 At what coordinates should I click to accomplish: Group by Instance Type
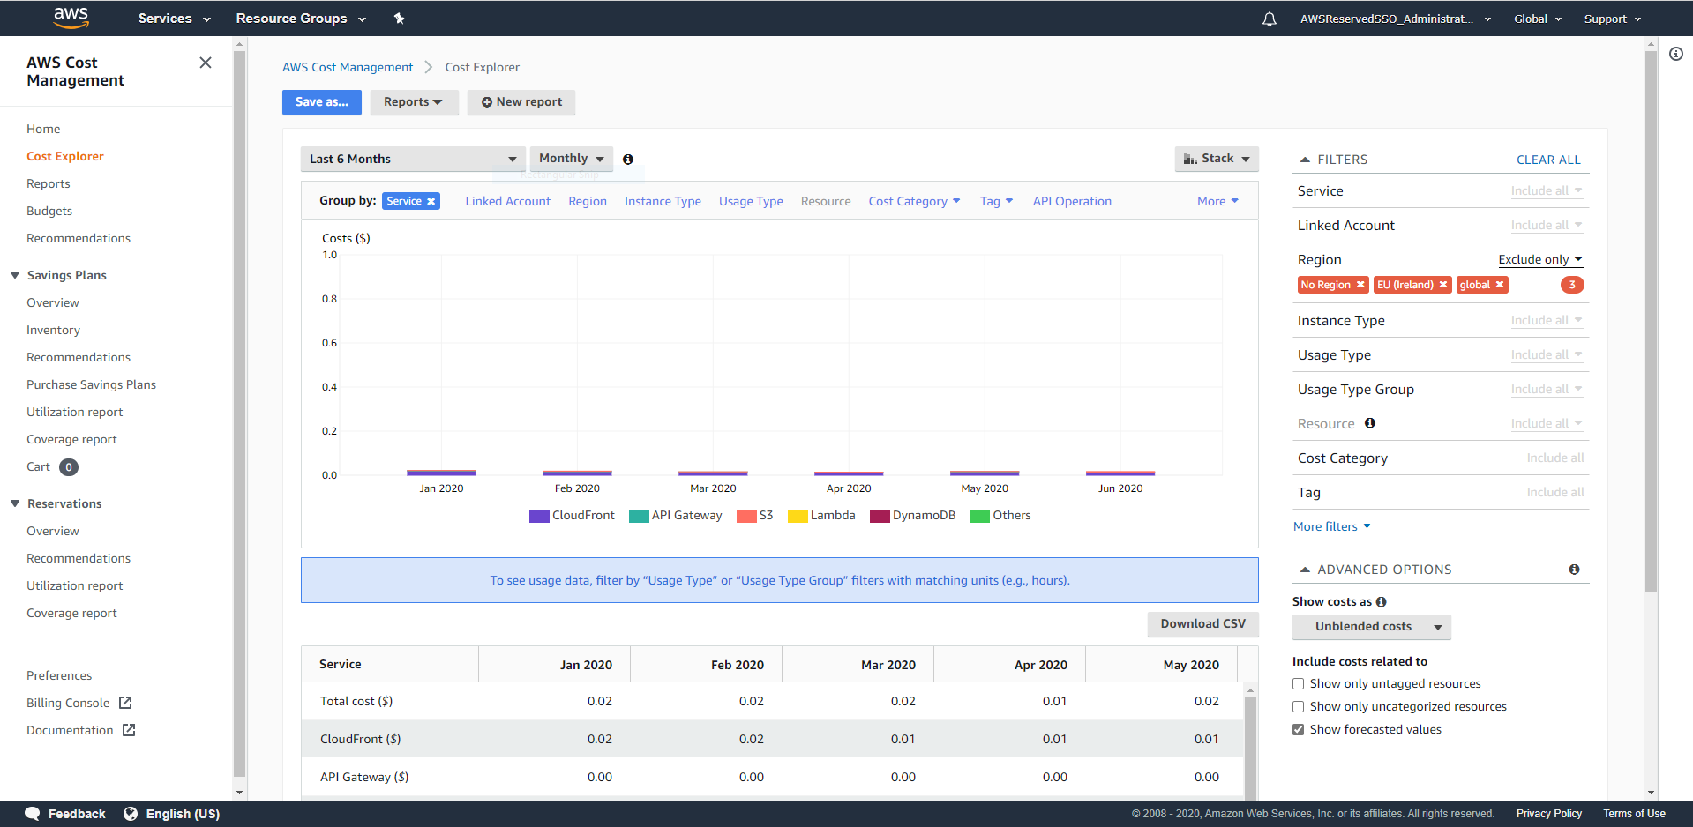point(663,202)
